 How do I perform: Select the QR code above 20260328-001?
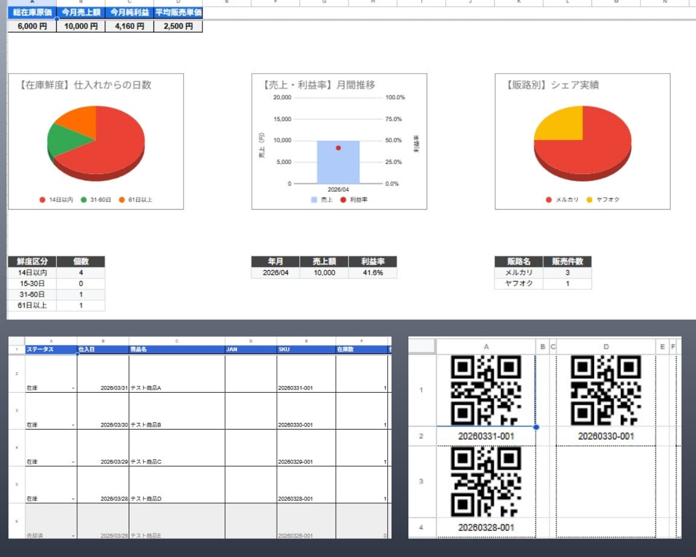(x=486, y=481)
